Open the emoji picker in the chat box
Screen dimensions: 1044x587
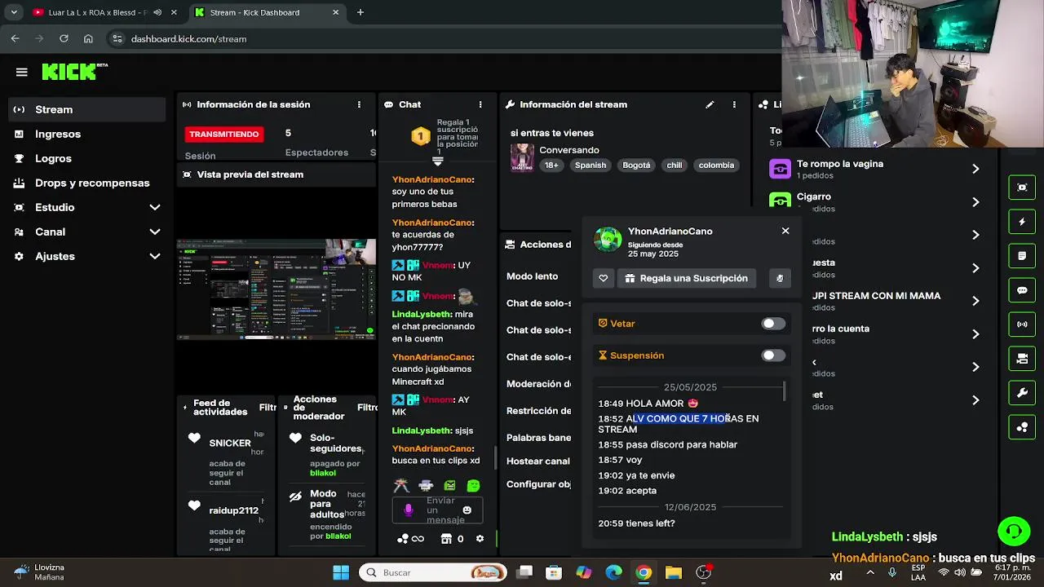click(x=467, y=510)
